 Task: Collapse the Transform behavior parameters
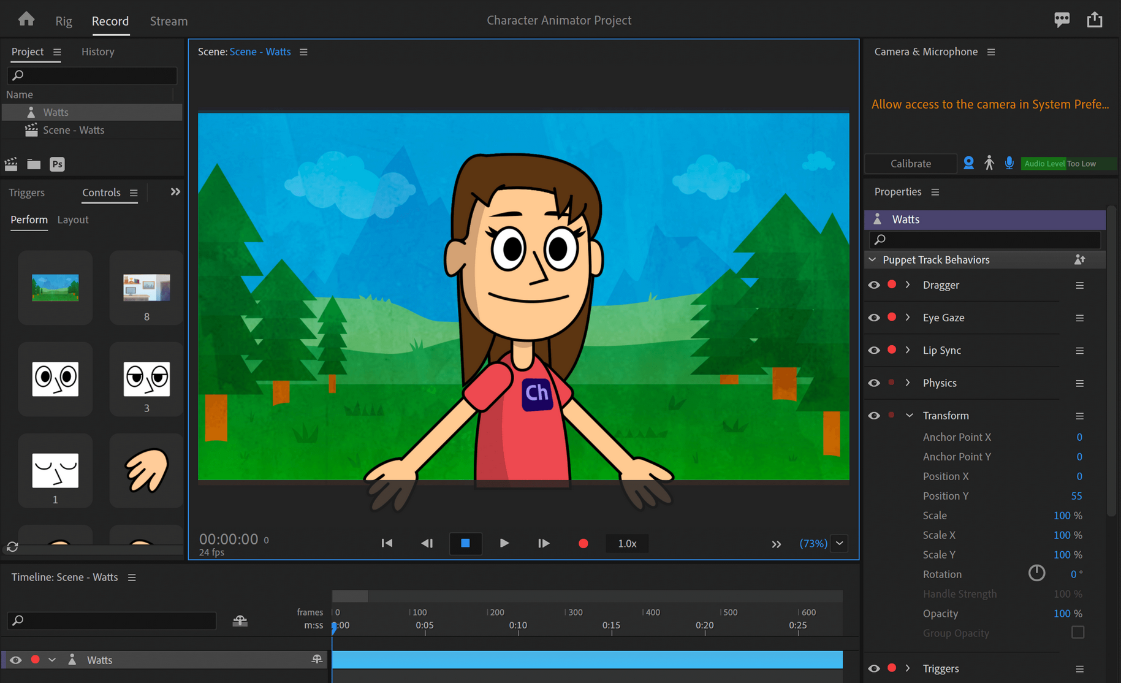[x=910, y=415]
